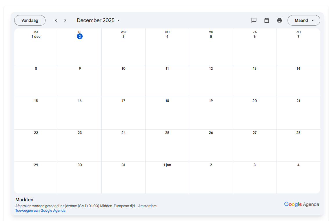
Task: Open the Toevoegen aan Google Agenda link
Action: (40, 210)
